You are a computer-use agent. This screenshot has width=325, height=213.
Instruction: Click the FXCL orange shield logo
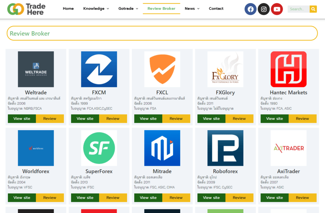(x=162, y=69)
